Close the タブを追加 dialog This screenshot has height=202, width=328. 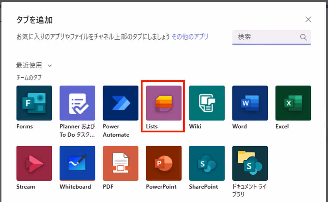click(308, 19)
